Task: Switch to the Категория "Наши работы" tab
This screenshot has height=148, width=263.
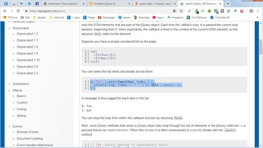Action: 64,4
